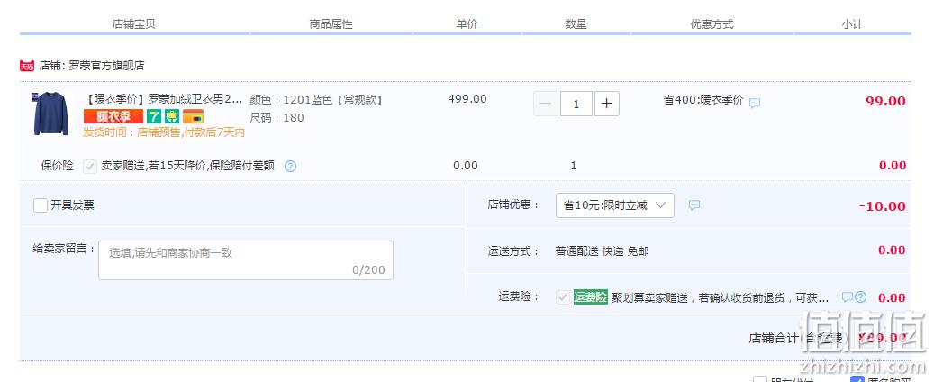Click question mark help icon in 运费险 row
Screen dimensions: 934x382
861,296
